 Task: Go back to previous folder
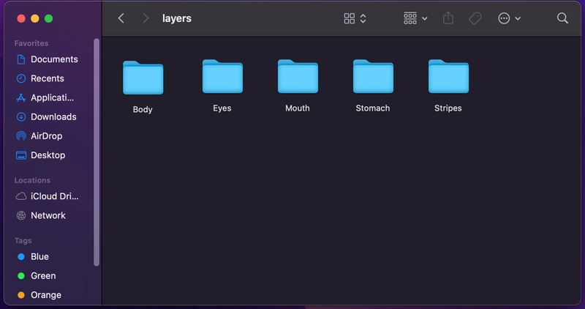tap(121, 18)
